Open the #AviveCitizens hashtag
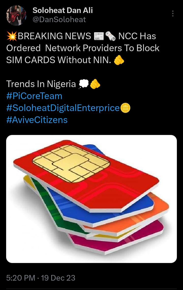The height and width of the screenshot is (290, 183). click(x=37, y=120)
